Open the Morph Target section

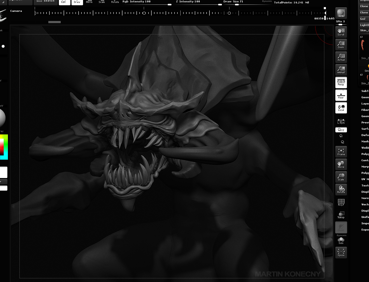tap(365, 166)
